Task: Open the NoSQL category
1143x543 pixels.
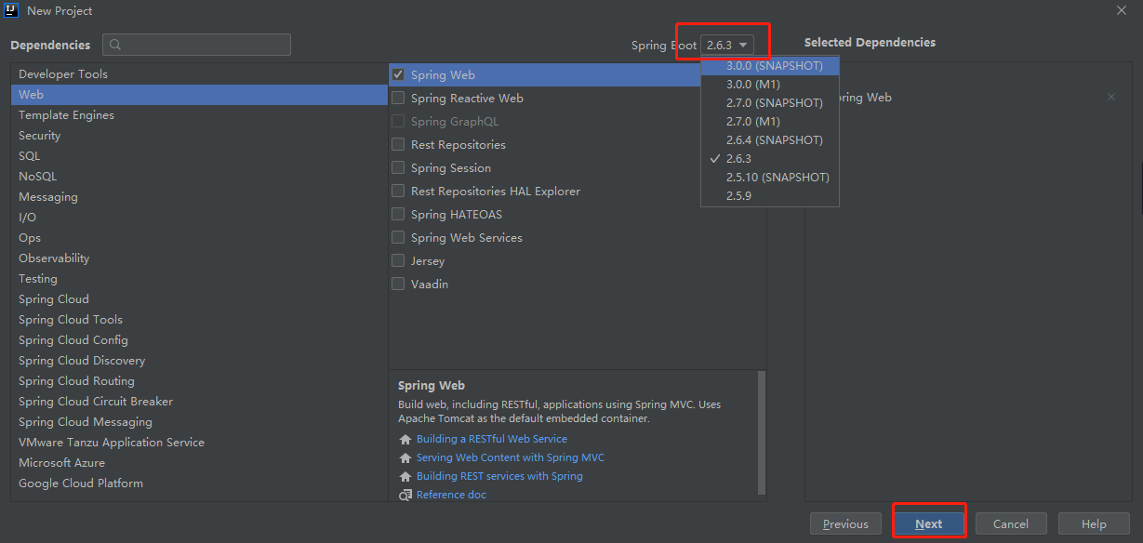Action: coord(199,177)
